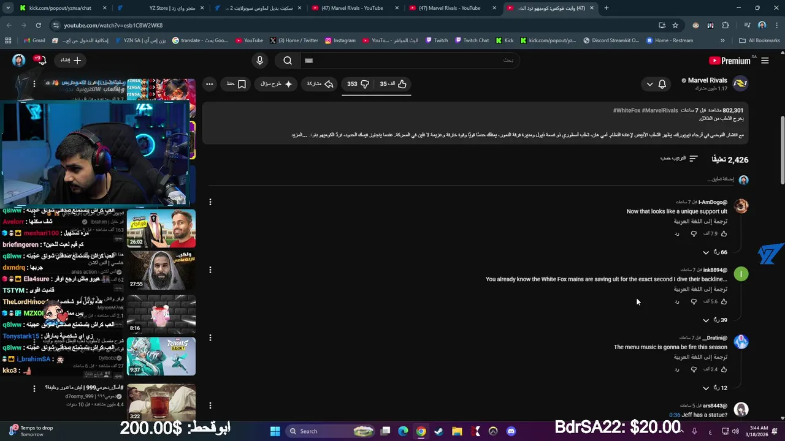
Task: Click the Ask sparkle button under the video
Action: (x=277, y=84)
